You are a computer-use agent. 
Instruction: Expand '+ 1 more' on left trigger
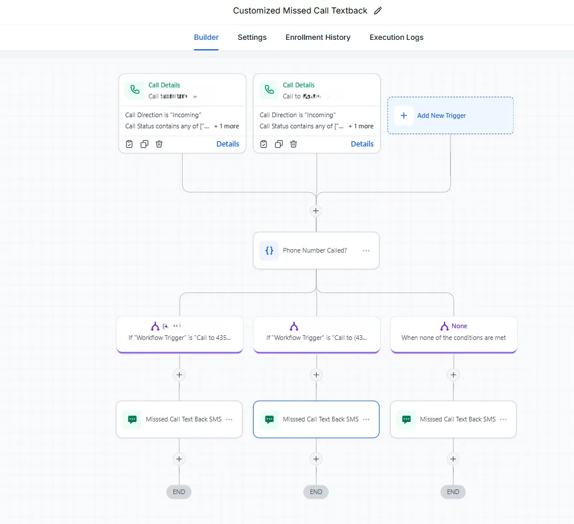click(x=227, y=126)
